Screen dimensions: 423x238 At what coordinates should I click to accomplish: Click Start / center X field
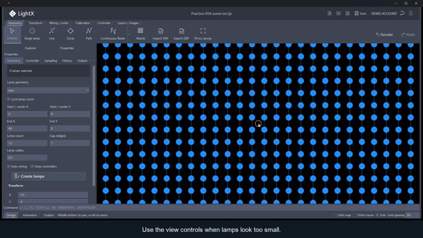[27, 114]
